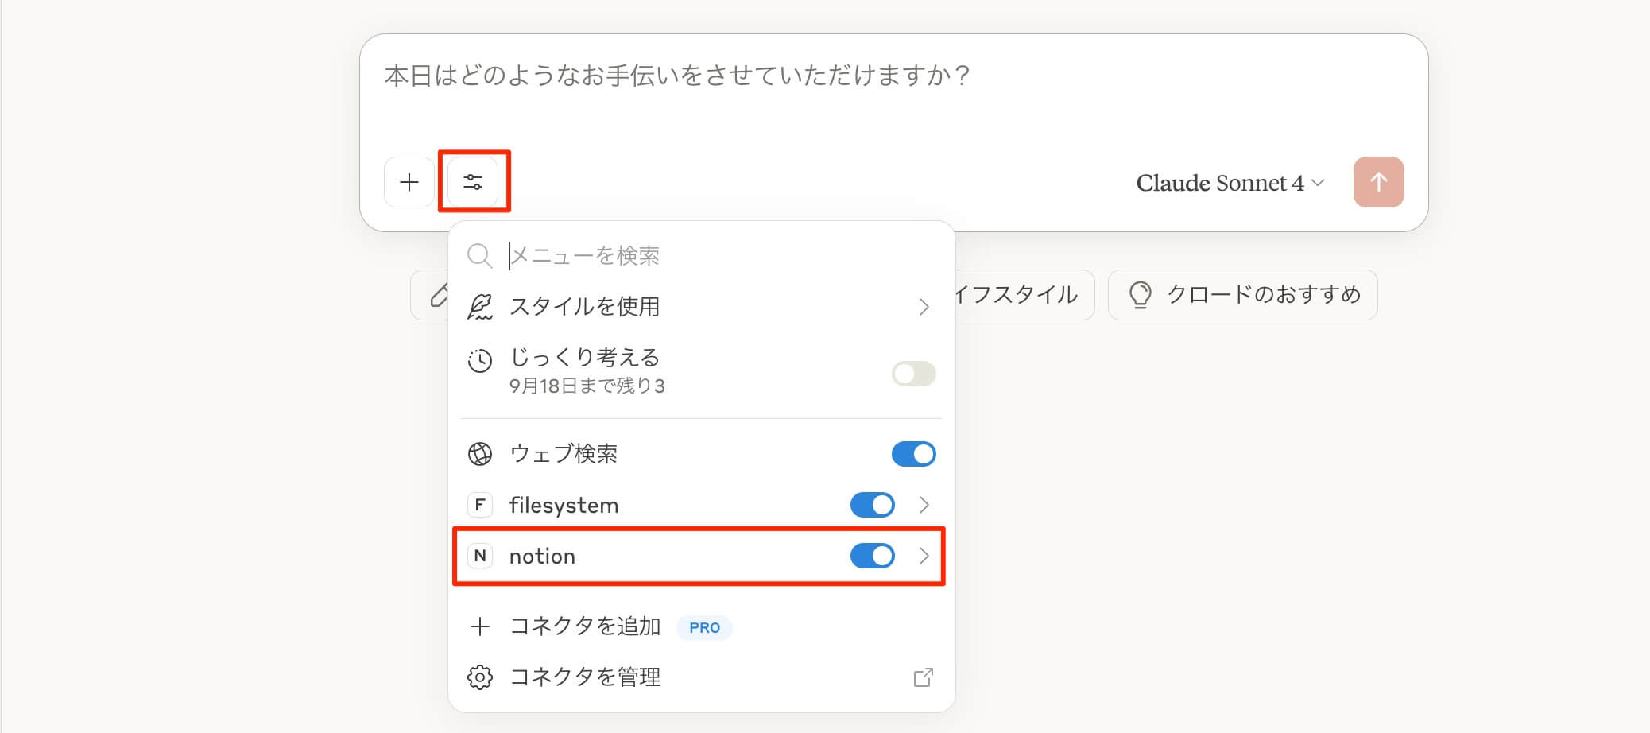Screen dimensions: 1650x733
Task: Click the notion N connector icon
Action: click(x=479, y=556)
